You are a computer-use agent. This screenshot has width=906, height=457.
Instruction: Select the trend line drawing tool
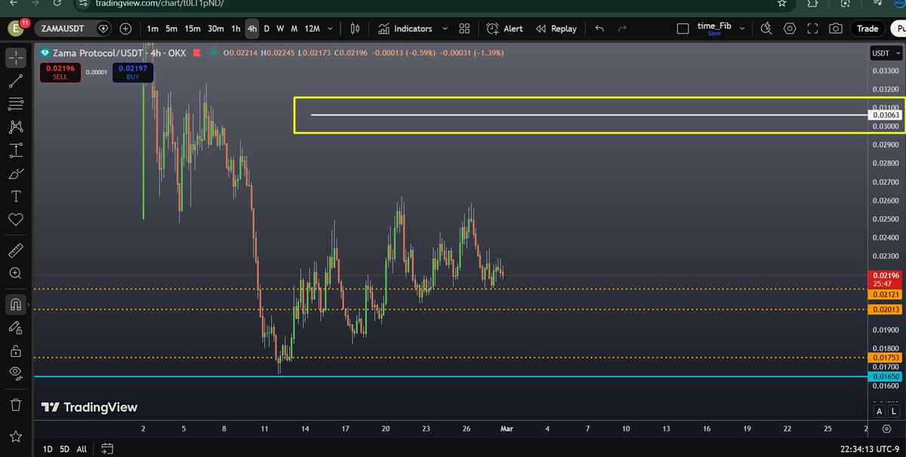coord(15,81)
